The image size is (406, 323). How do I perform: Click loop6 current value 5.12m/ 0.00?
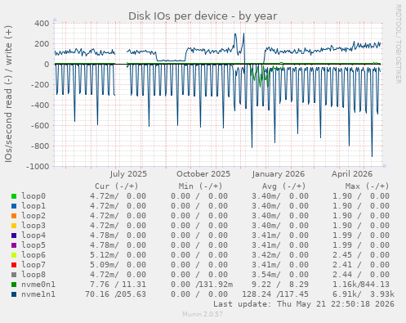point(118,255)
